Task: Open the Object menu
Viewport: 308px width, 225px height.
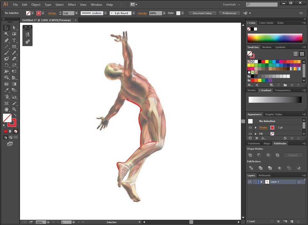Action: (36, 4)
